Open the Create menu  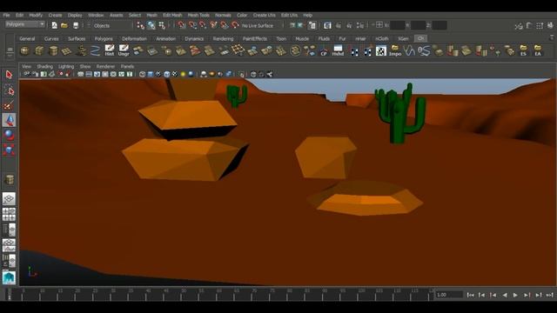click(55, 16)
